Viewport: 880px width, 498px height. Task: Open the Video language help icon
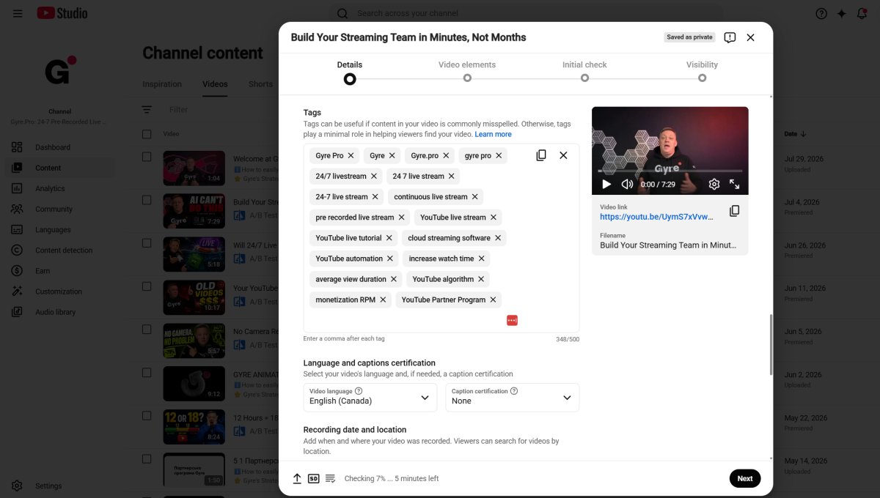pos(359,391)
